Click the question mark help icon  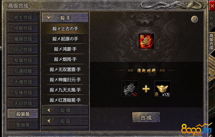pos(194,19)
